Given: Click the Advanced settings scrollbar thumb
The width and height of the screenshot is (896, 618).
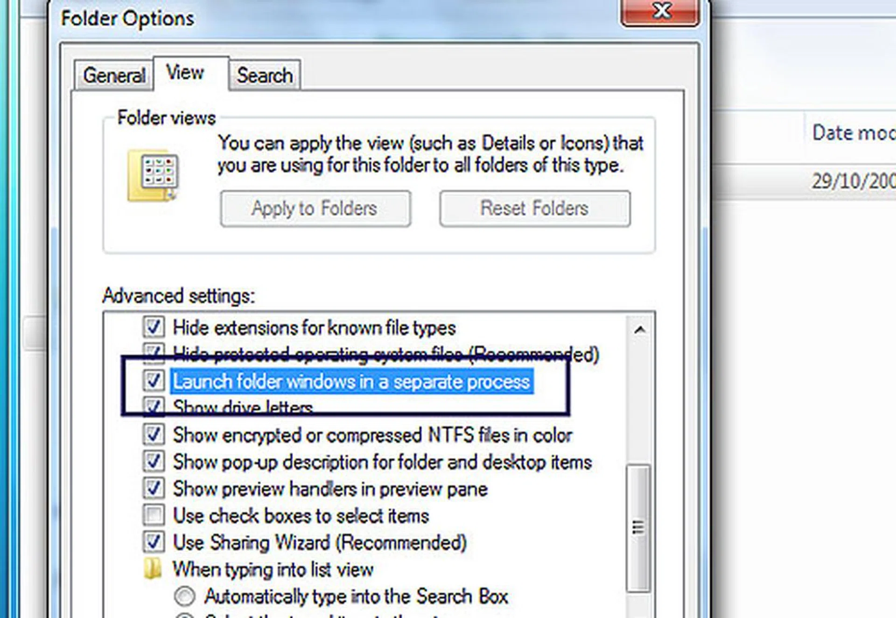Looking at the screenshot, I should coord(638,527).
